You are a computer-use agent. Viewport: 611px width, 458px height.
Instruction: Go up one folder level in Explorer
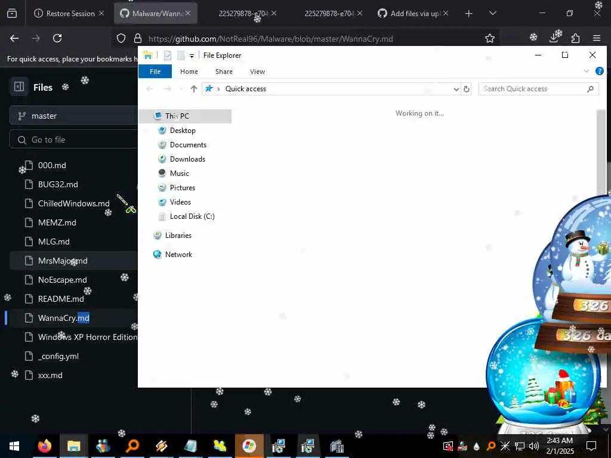click(194, 89)
